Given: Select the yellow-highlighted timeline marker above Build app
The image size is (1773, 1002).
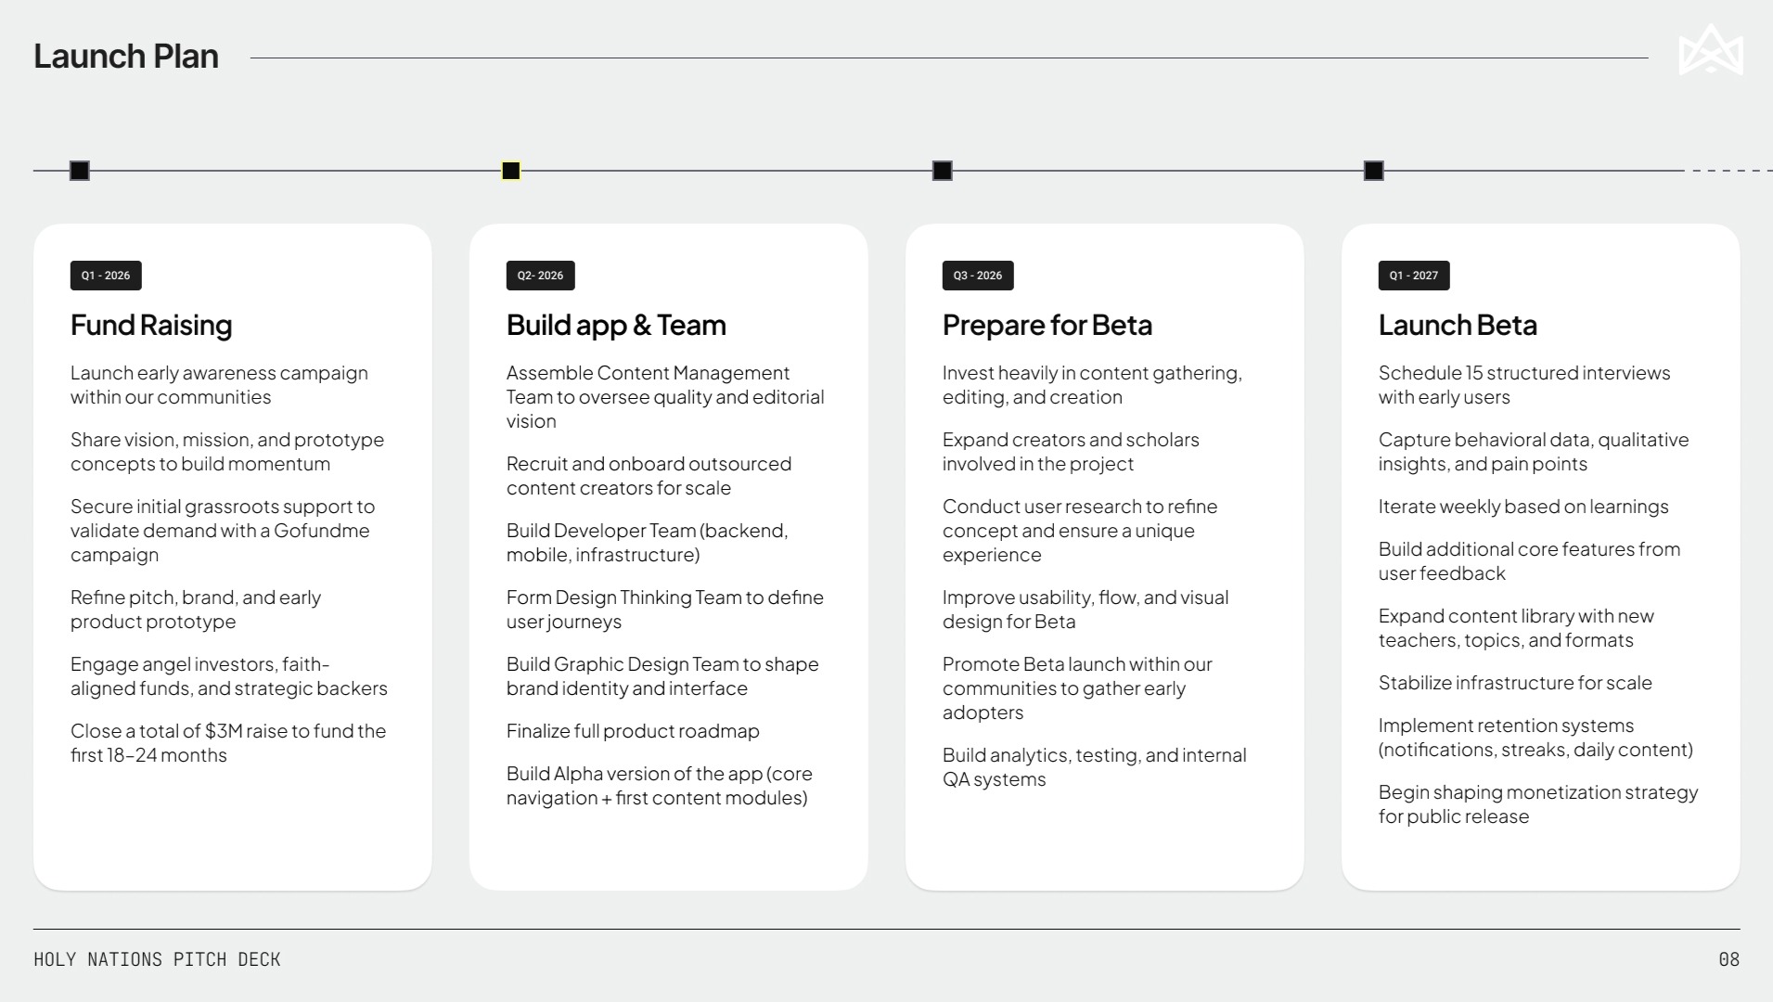Looking at the screenshot, I should click(511, 171).
